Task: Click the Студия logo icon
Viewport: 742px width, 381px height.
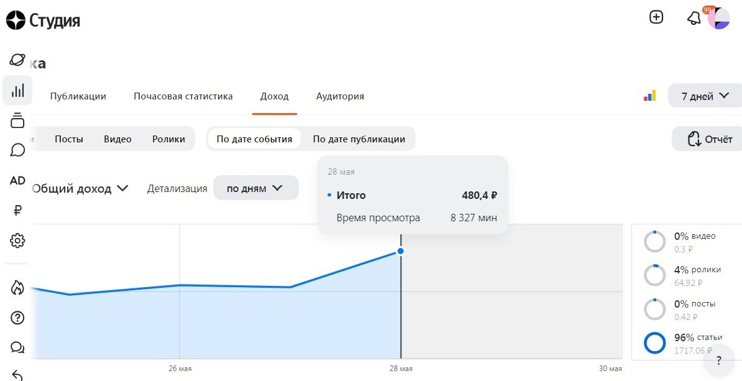Action: pos(16,21)
